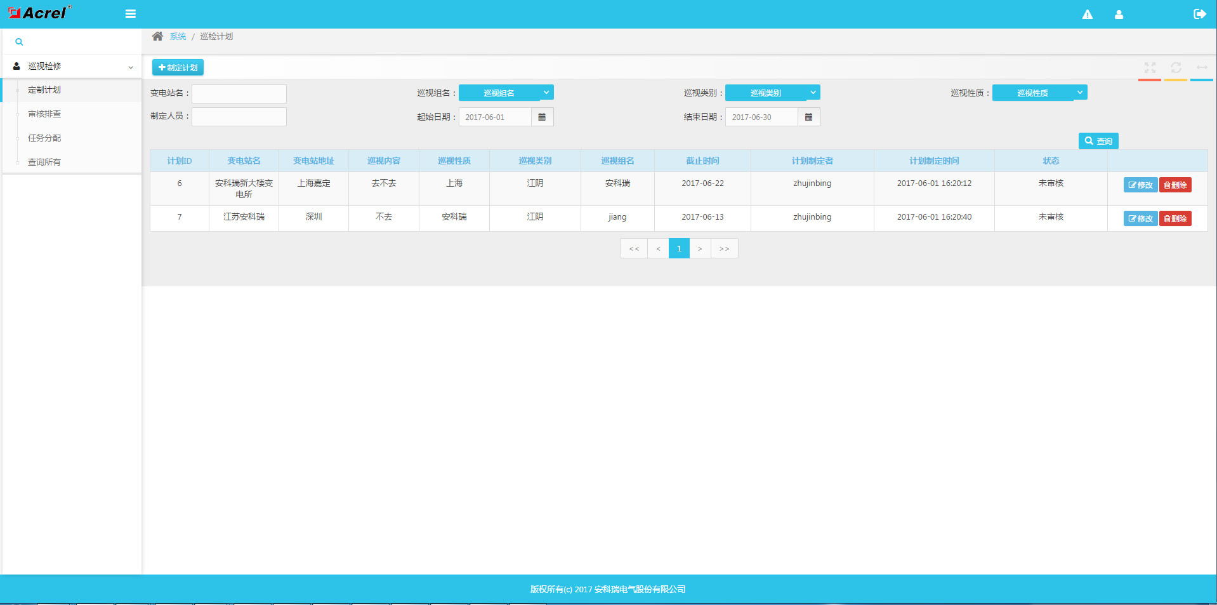Click the logout icon in header

1199,14
